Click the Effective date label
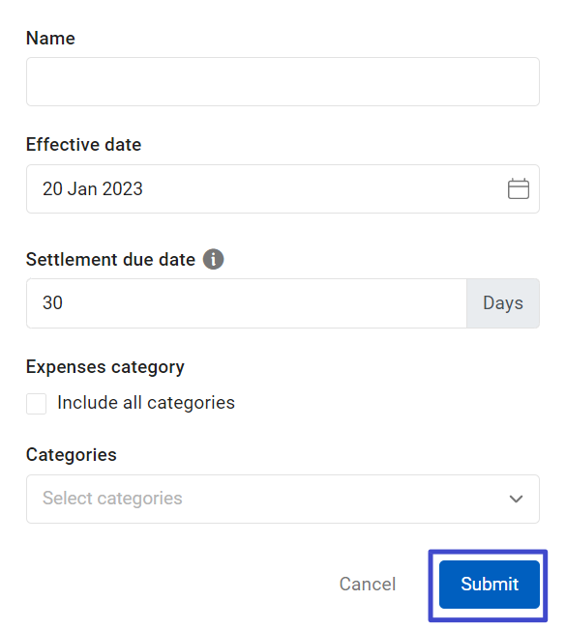The image size is (566, 629). (x=83, y=144)
